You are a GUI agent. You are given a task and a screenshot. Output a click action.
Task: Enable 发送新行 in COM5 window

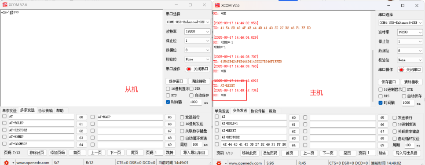182,117
